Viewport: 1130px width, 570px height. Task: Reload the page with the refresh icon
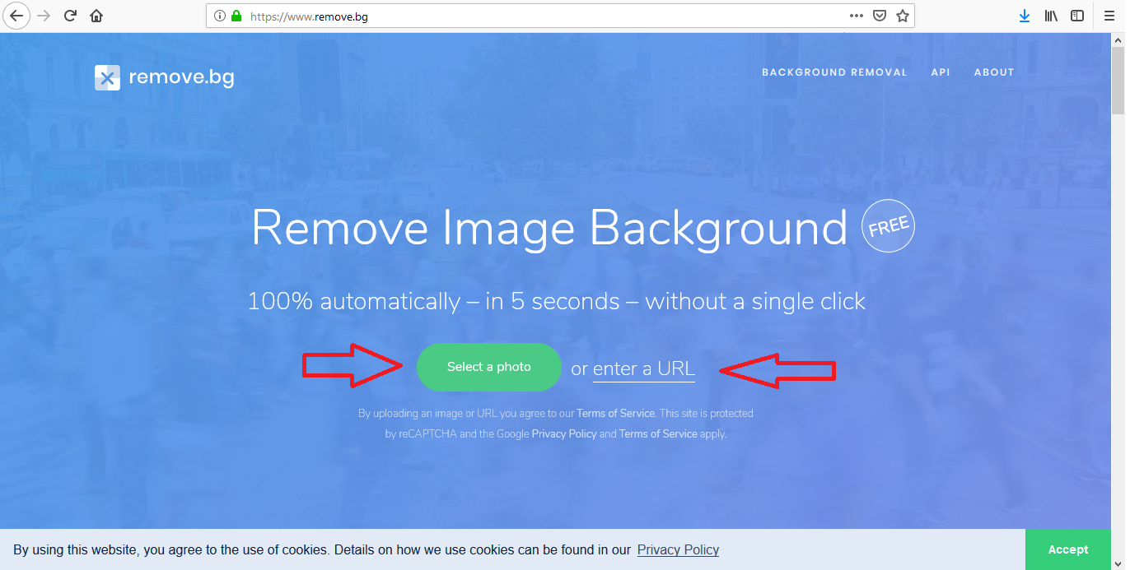pyautogui.click(x=71, y=16)
